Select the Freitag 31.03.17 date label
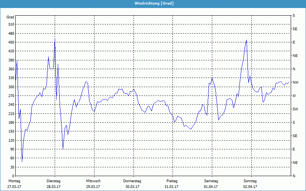Viewport: 306px width, 191px height. pos(172,184)
